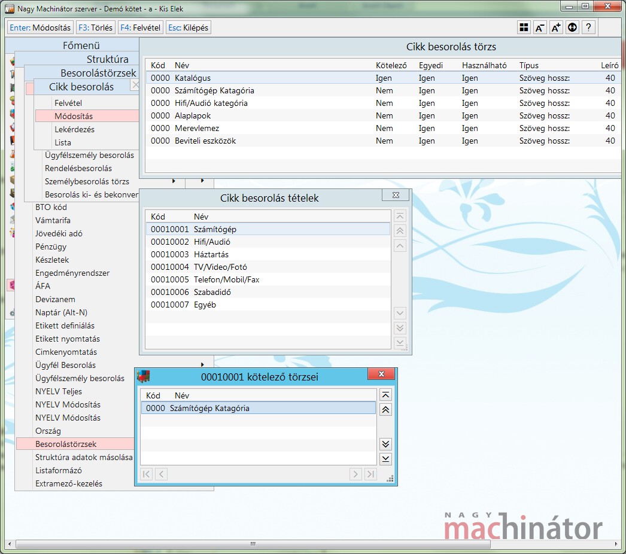The image size is (626, 554).
Task: Decrease font size with the A- icon
Action: (x=540, y=28)
